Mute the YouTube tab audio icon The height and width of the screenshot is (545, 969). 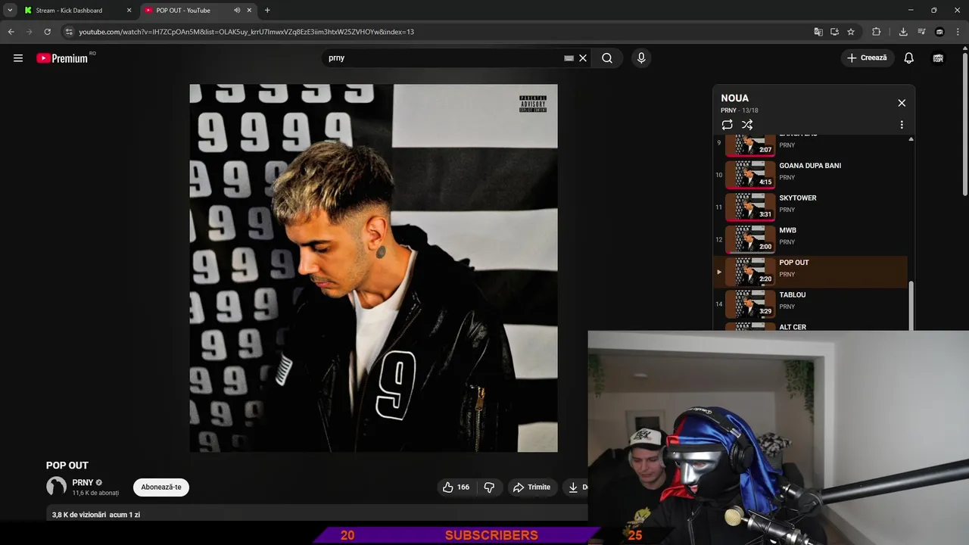tap(237, 11)
